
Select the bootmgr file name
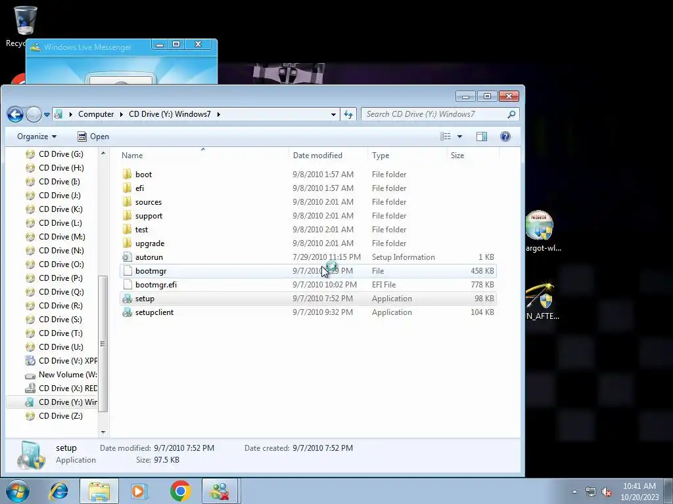click(x=151, y=271)
